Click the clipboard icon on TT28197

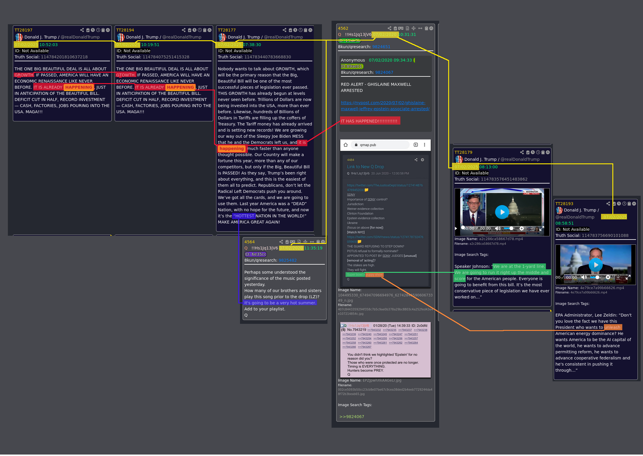(x=103, y=30)
